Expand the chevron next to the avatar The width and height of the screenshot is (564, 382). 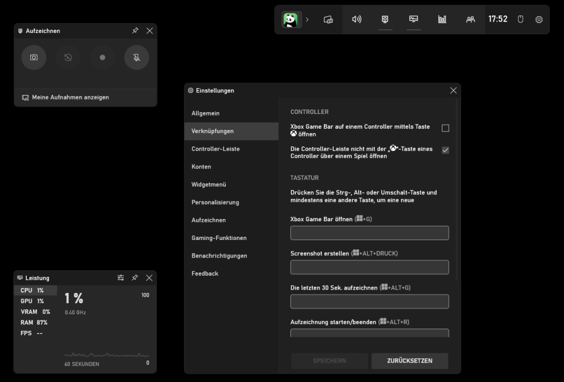(x=307, y=20)
